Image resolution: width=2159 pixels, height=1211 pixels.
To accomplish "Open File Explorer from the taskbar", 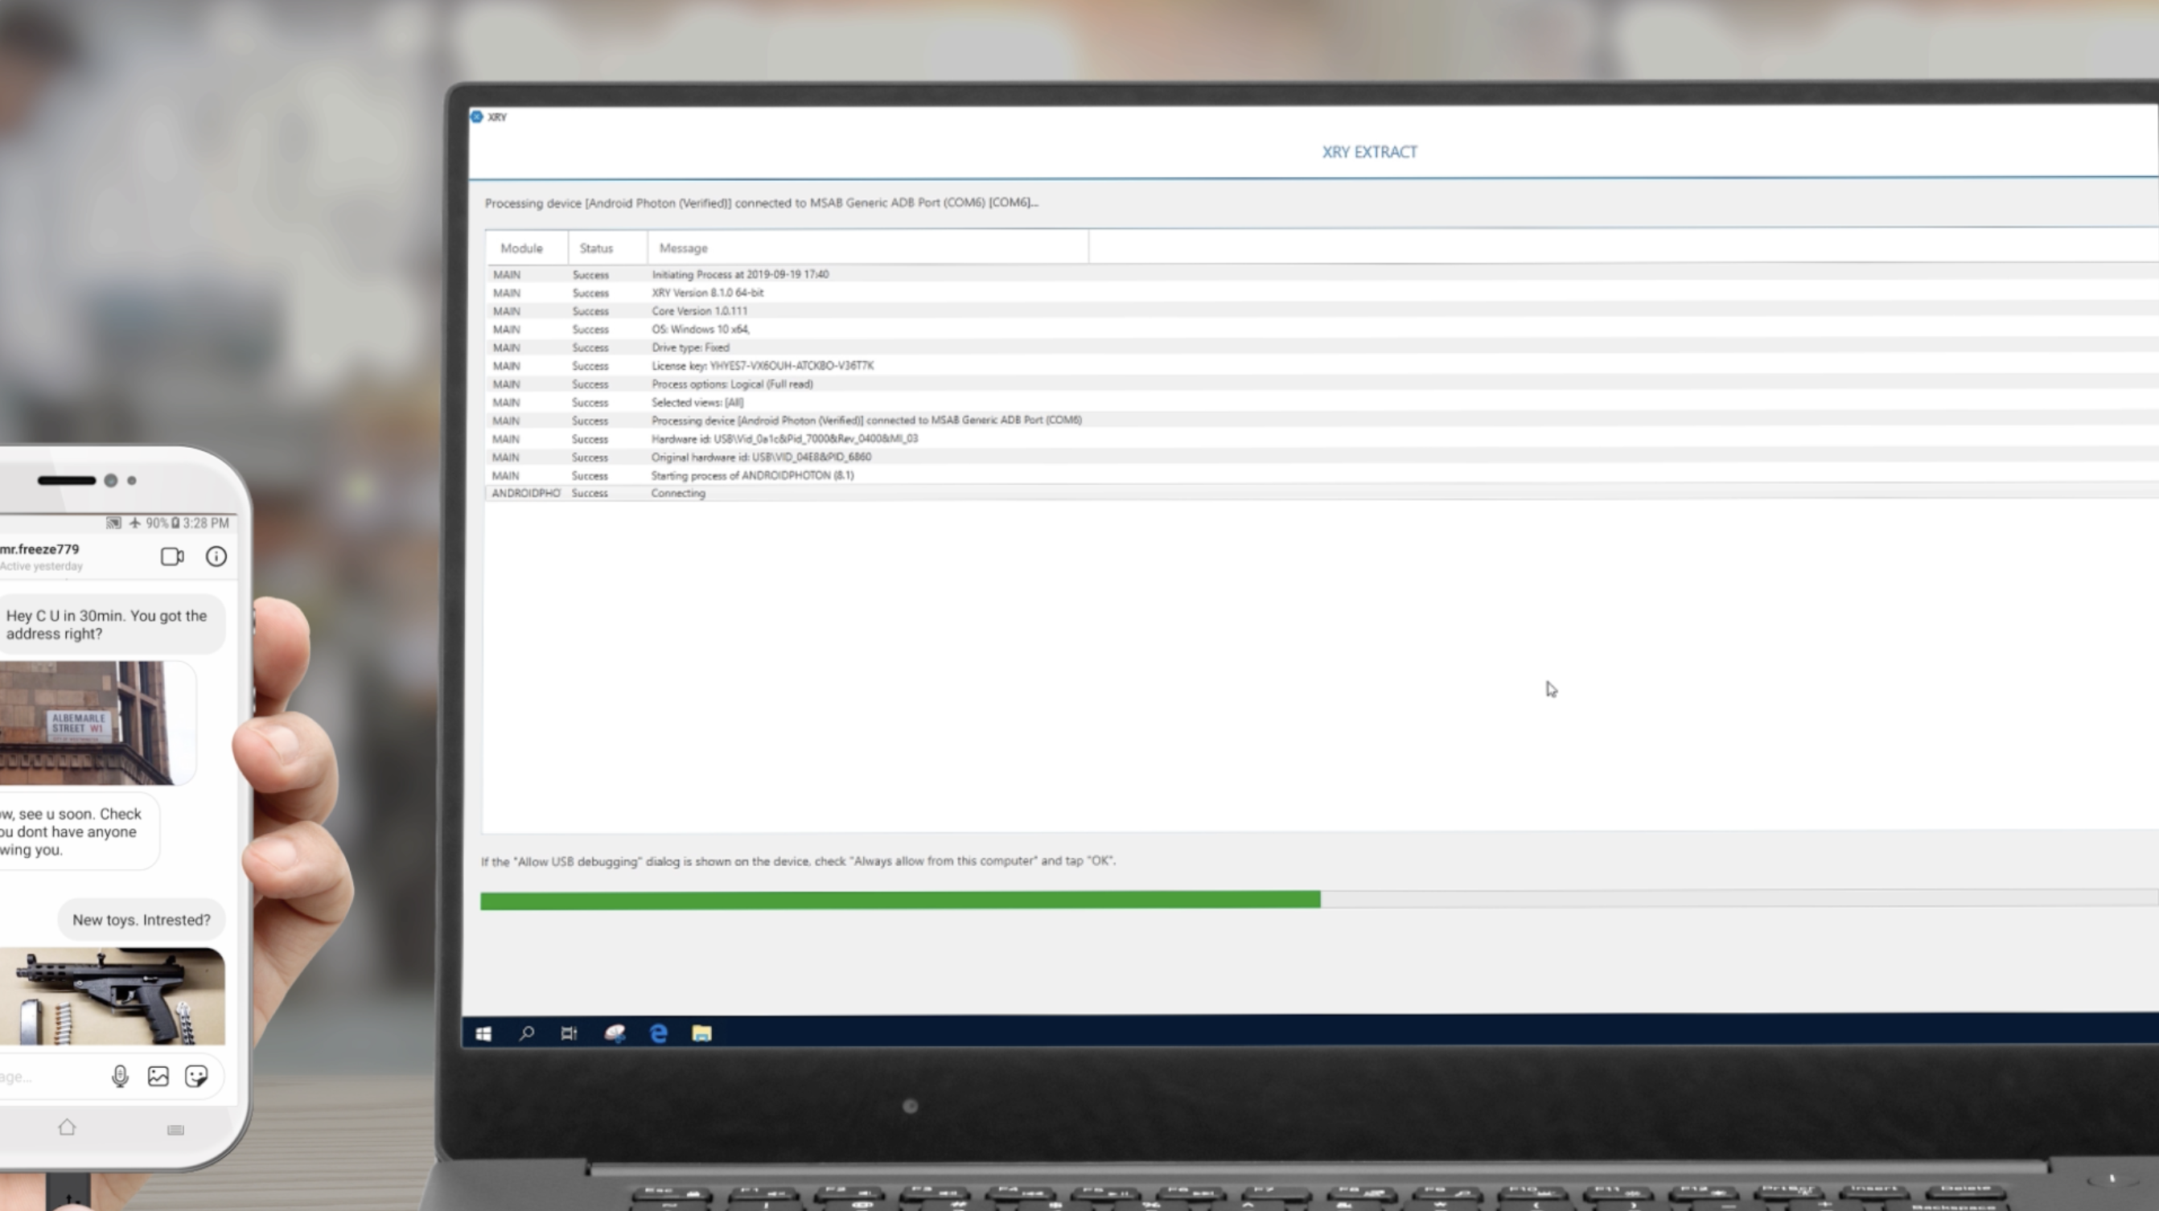I will (x=701, y=1033).
